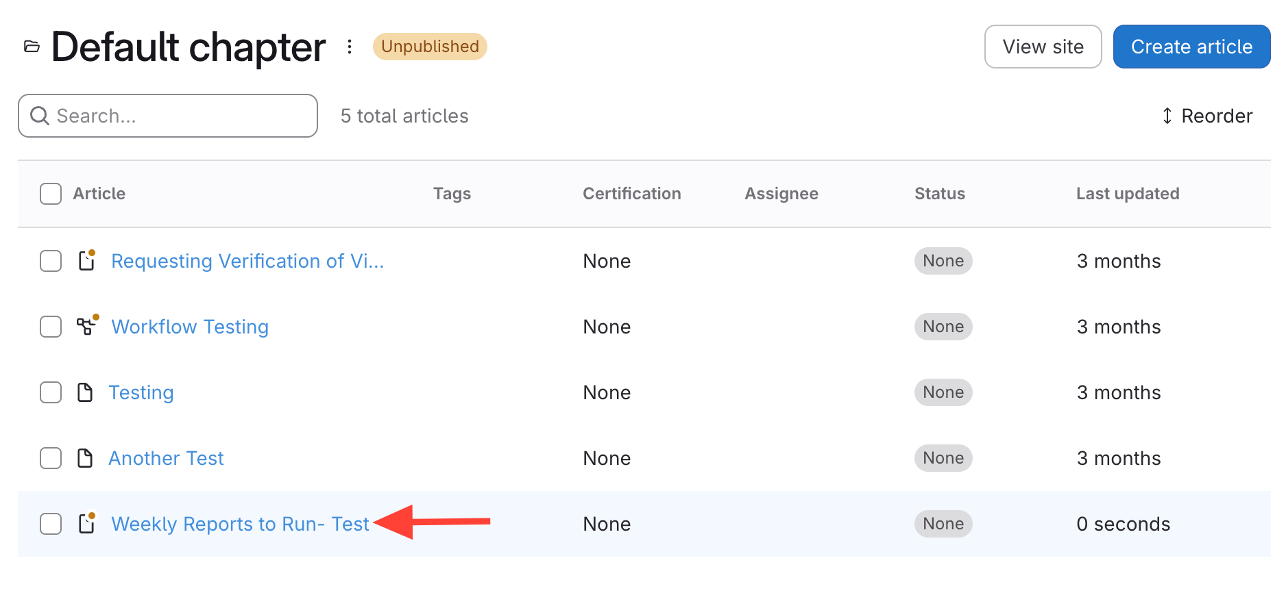Click the folder icon beside Default chapter
The height and width of the screenshot is (593, 1286).
[32, 47]
